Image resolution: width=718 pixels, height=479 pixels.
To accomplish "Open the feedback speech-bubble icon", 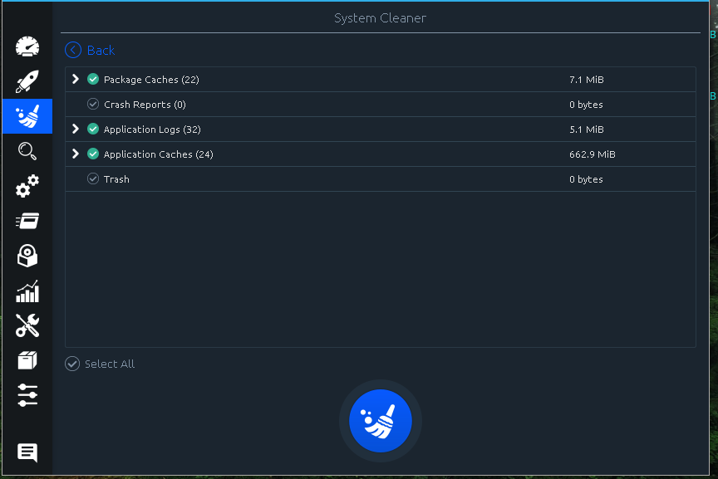I will coord(27,452).
